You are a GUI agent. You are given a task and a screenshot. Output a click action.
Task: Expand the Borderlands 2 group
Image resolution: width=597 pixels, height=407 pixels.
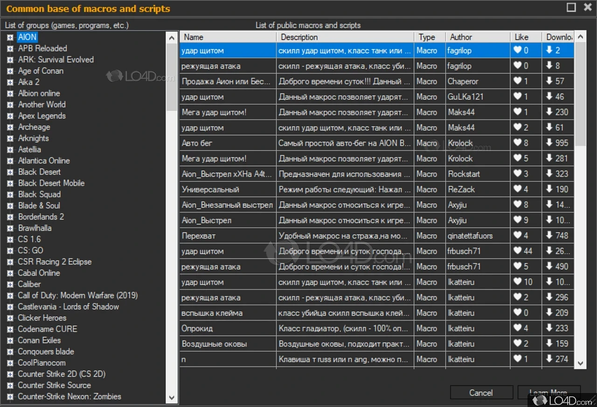point(10,217)
